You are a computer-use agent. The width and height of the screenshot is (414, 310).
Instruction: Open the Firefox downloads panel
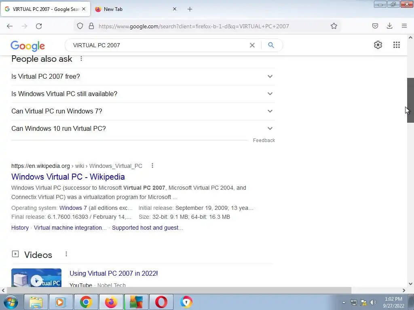(x=389, y=26)
